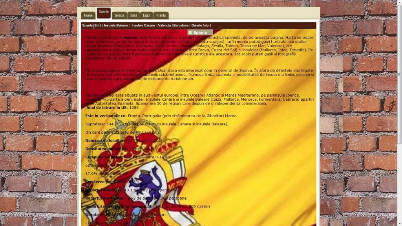Image resolution: width=402 pixels, height=226 pixels.
Task: Click the grey Spania heading label
Action: point(200,32)
